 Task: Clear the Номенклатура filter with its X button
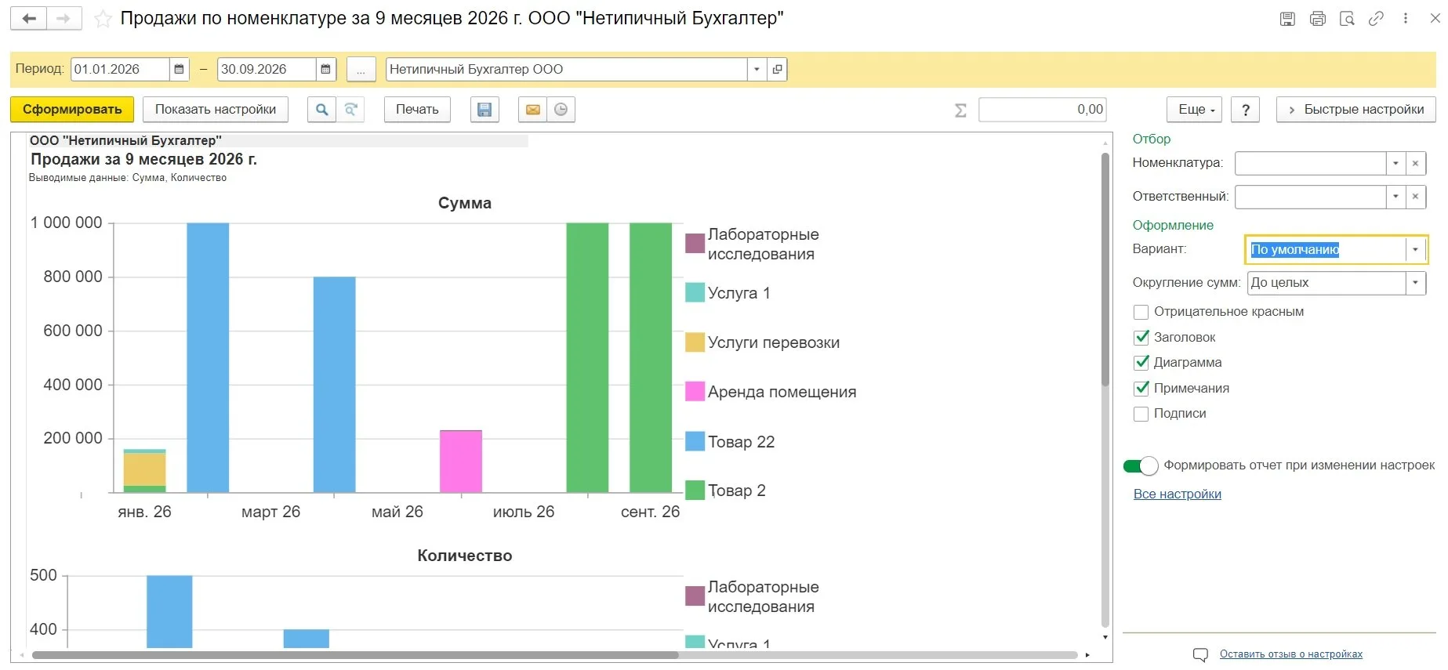[1415, 163]
